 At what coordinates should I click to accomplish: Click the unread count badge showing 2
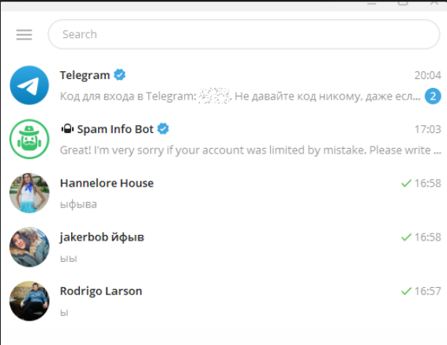[433, 97]
